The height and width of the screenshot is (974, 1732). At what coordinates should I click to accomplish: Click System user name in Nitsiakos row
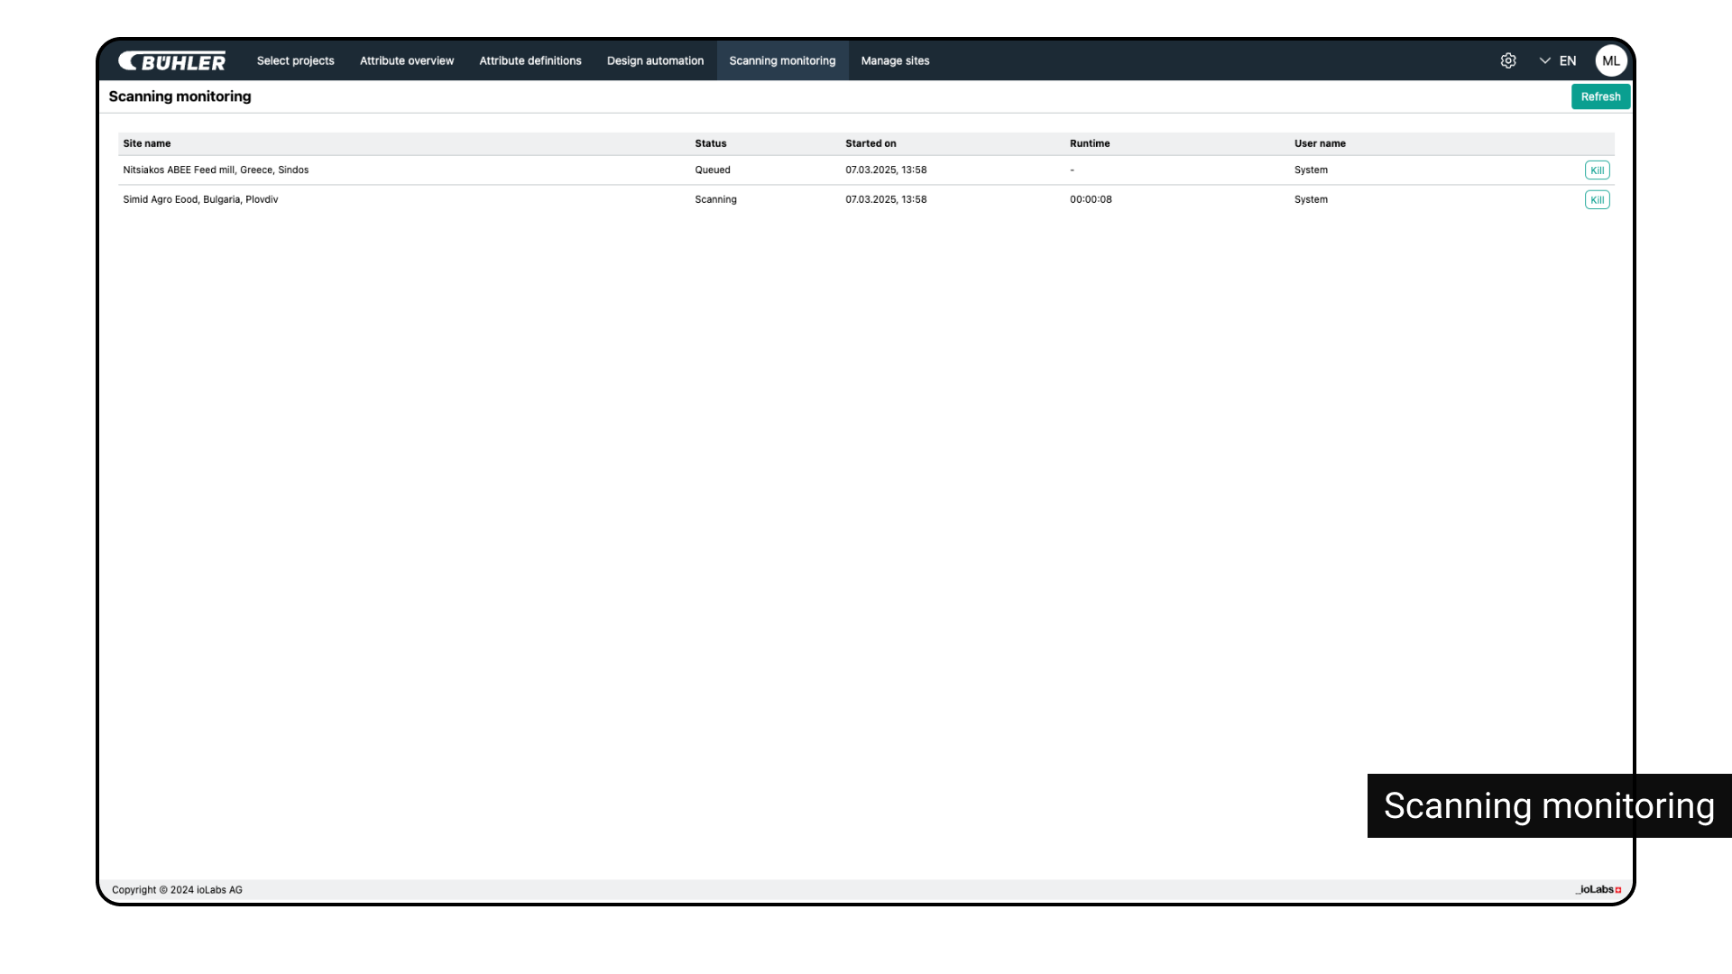click(1311, 170)
